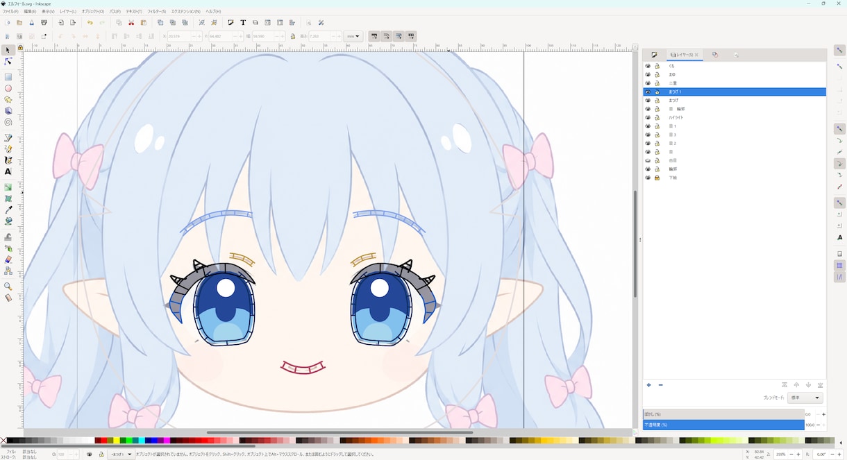Click the horizontal canvas scrollbar
The height and width of the screenshot is (460, 847).
pyautogui.click(x=340, y=432)
